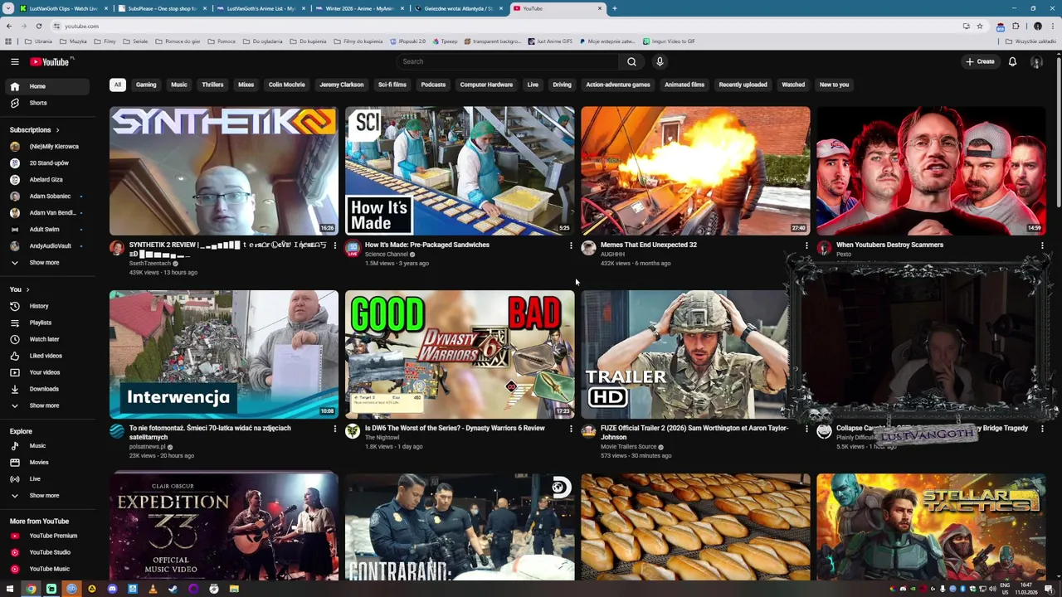Click the browser reload button
The width and height of the screenshot is (1062, 597).
pos(38,26)
